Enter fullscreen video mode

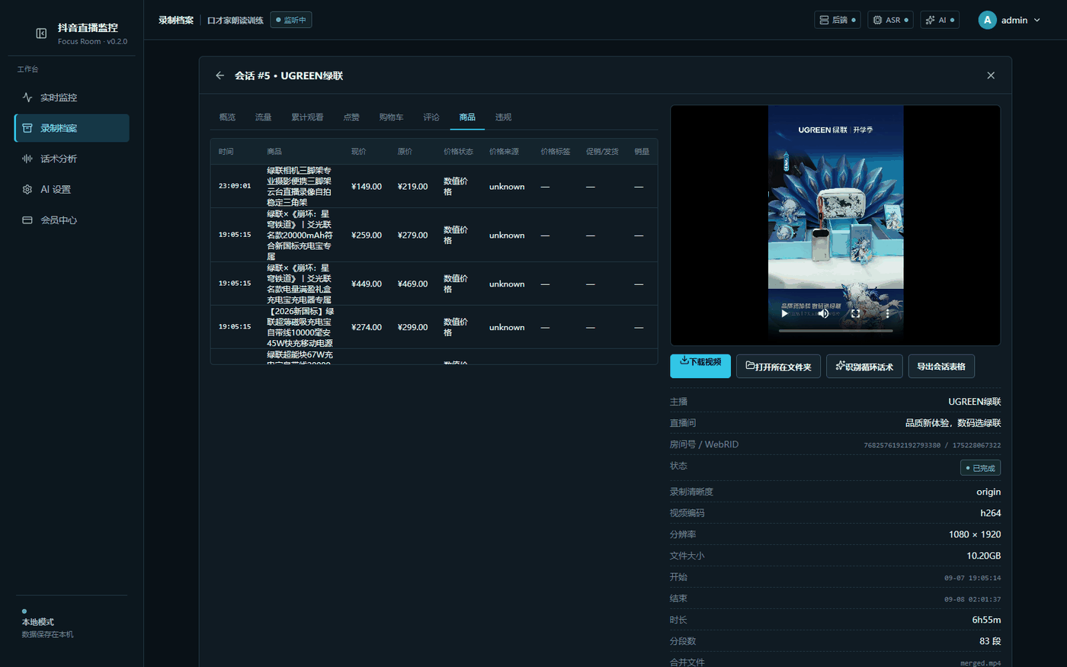click(x=855, y=313)
